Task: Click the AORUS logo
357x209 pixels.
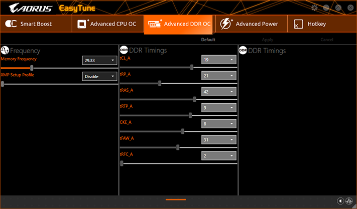Action: (31, 8)
